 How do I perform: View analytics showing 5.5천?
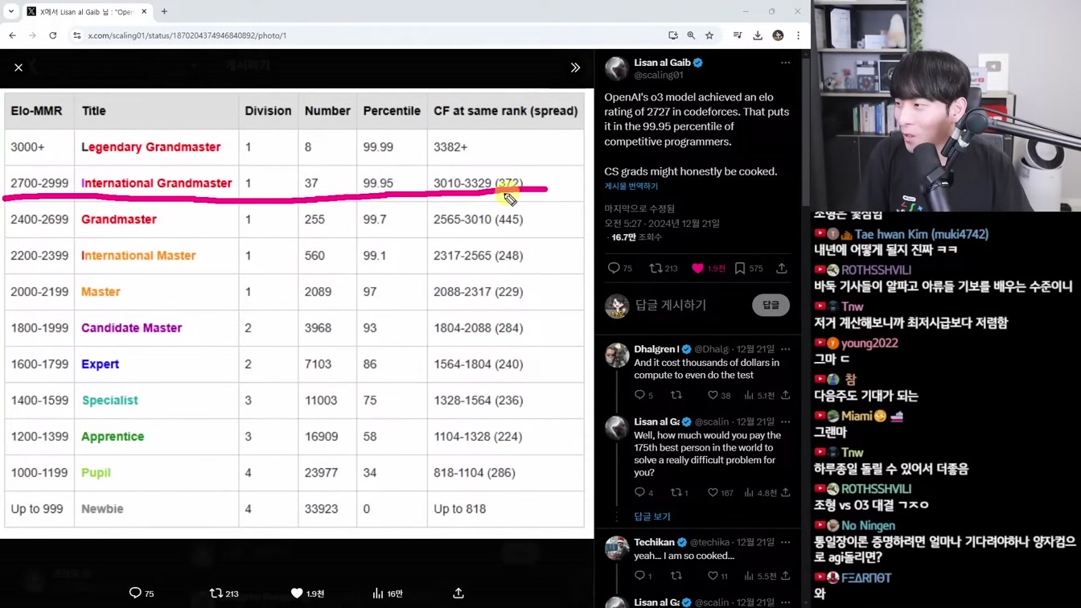pyautogui.click(x=759, y=576)
